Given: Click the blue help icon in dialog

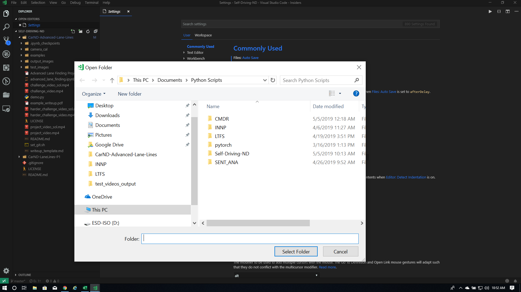Looking at the screenshot, I should click(356, 94).
